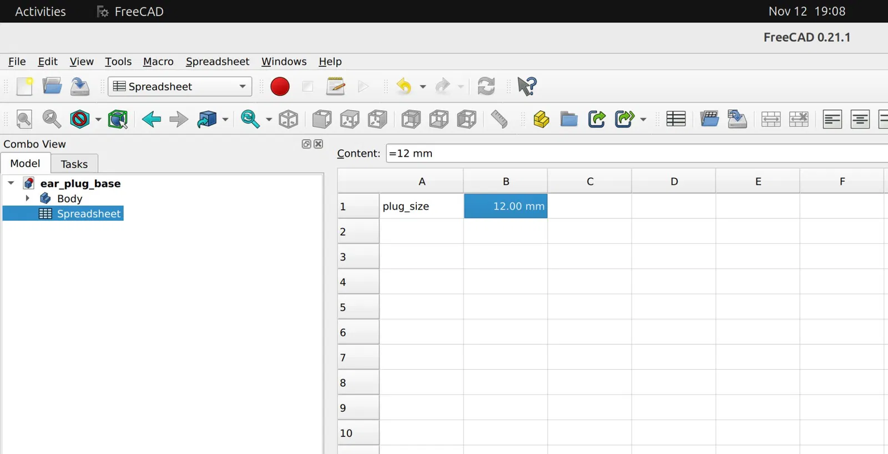Viewport: 888px width, 454px height.
Task: Click the Open document folder icon
Action: tap(52, 86)
